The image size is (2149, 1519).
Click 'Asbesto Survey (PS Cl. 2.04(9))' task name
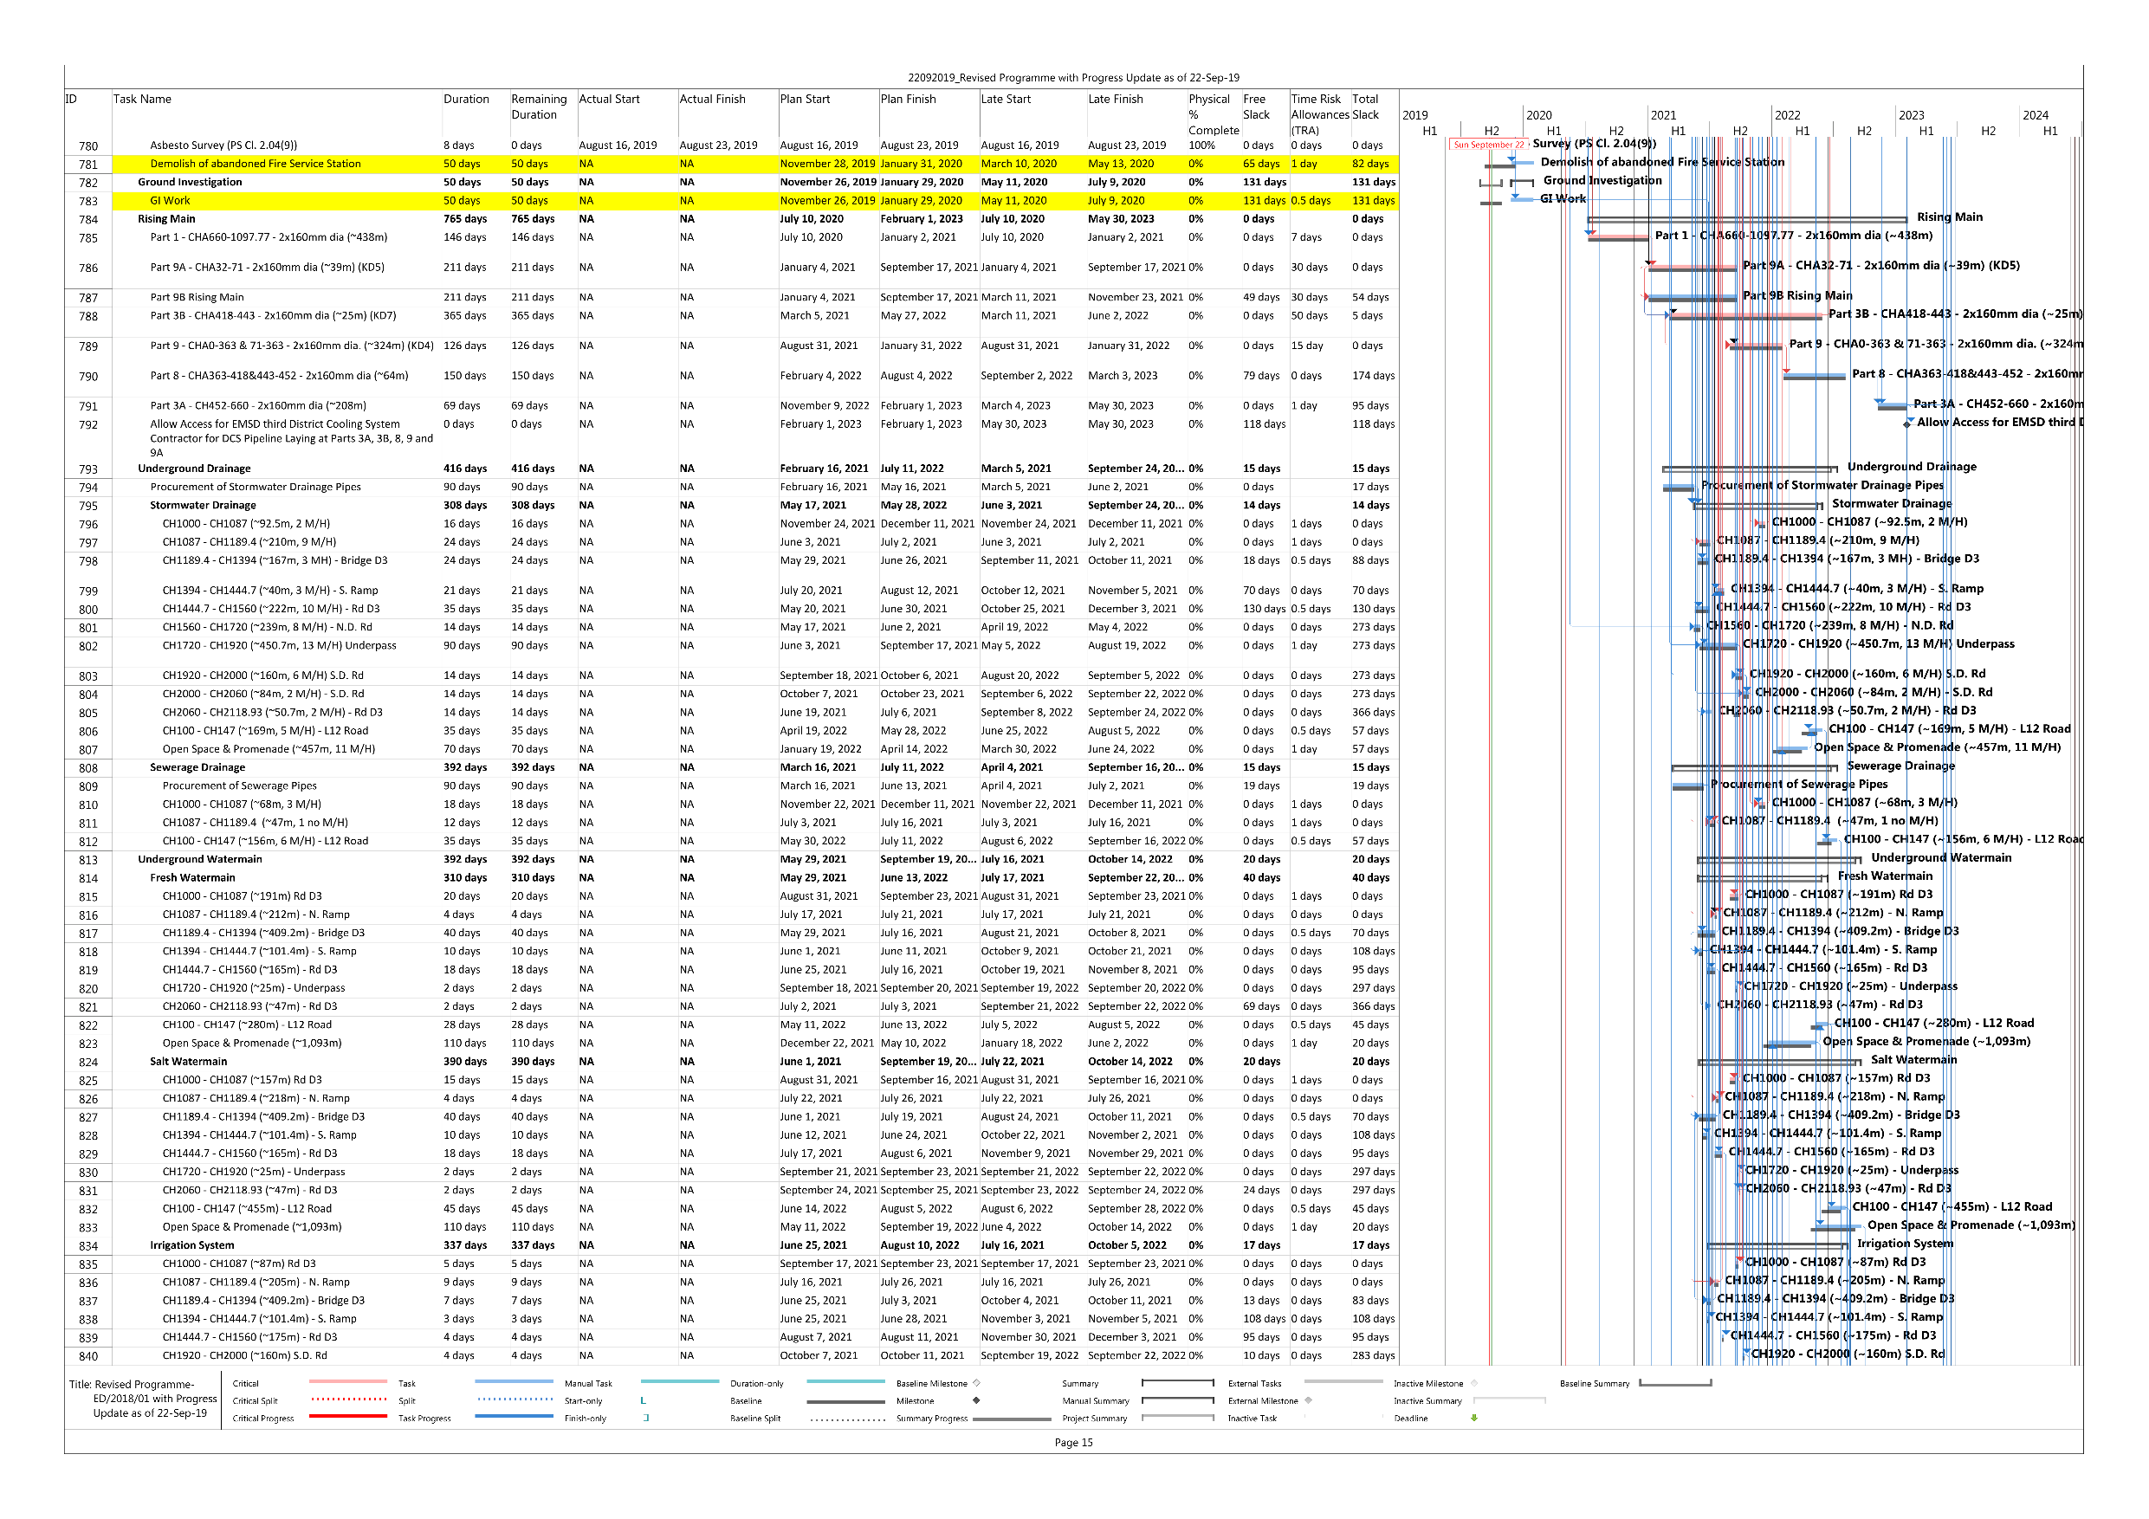click(223, 146)
